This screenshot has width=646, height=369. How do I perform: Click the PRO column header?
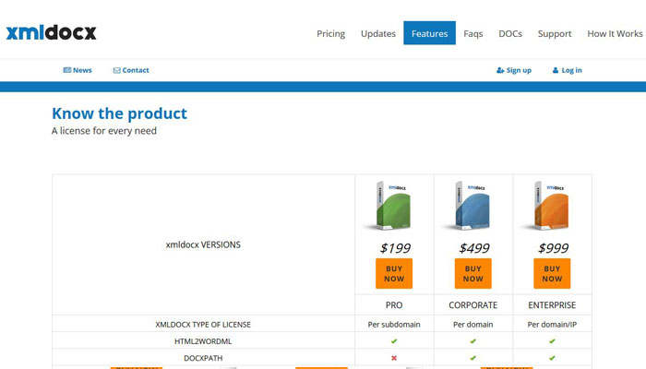click(394, 305)
